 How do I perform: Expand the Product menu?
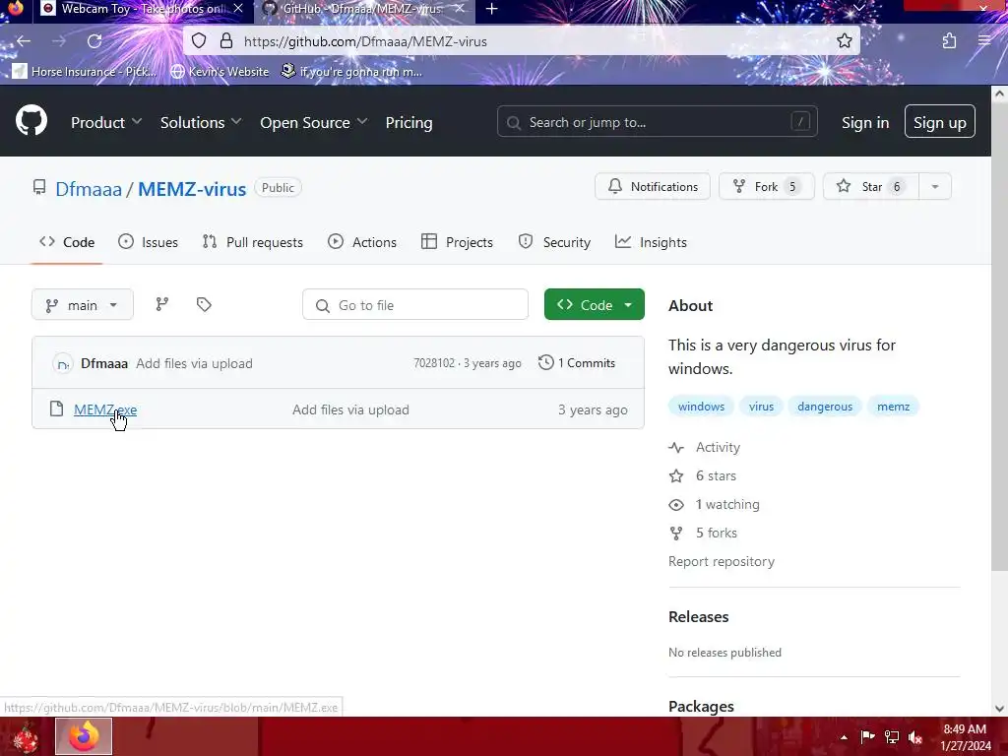pos(106,122)
